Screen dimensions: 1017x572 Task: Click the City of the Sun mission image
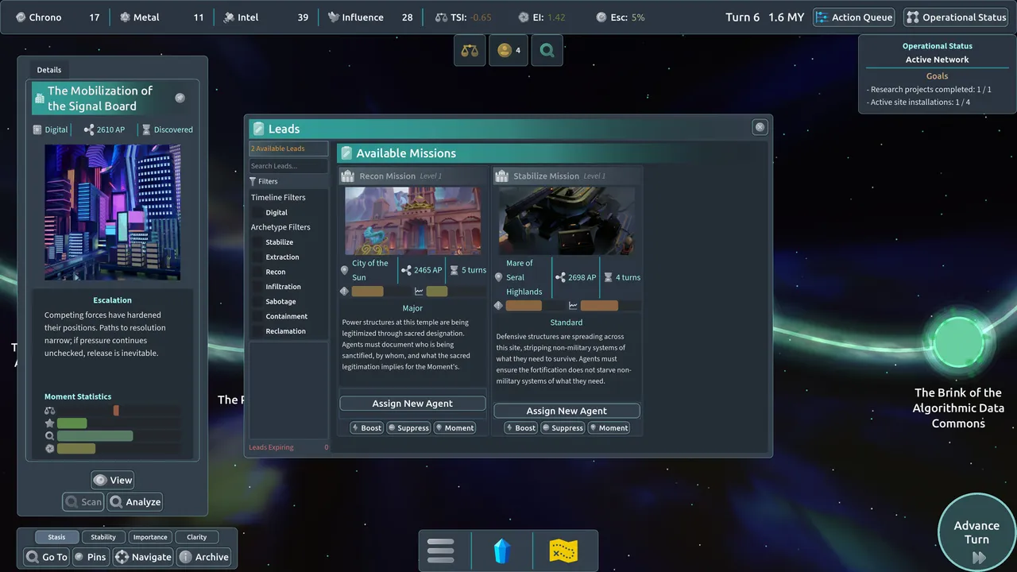(412, 221)
